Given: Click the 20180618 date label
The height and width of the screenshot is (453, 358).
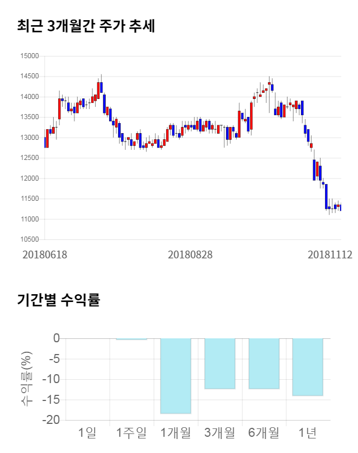Looking at the screenshot, I should [x=45, y=254].
